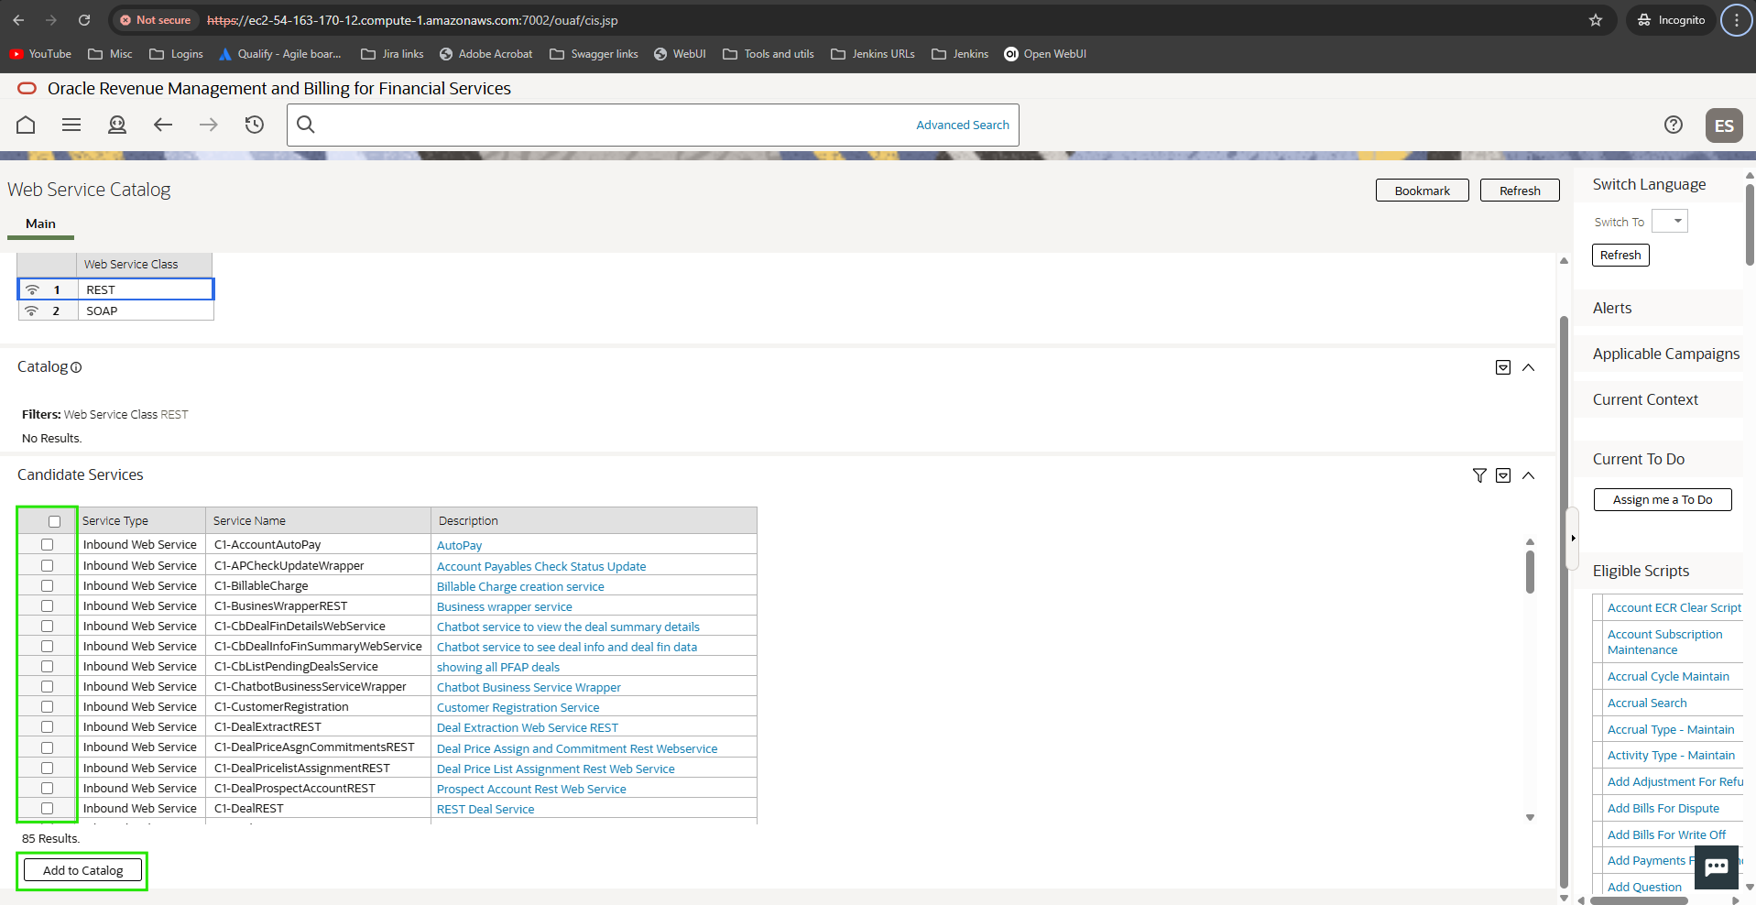Open the Switch To language dropdown
The height and width of the screenshot is (905, 1756).
[x=1670, y=222]
